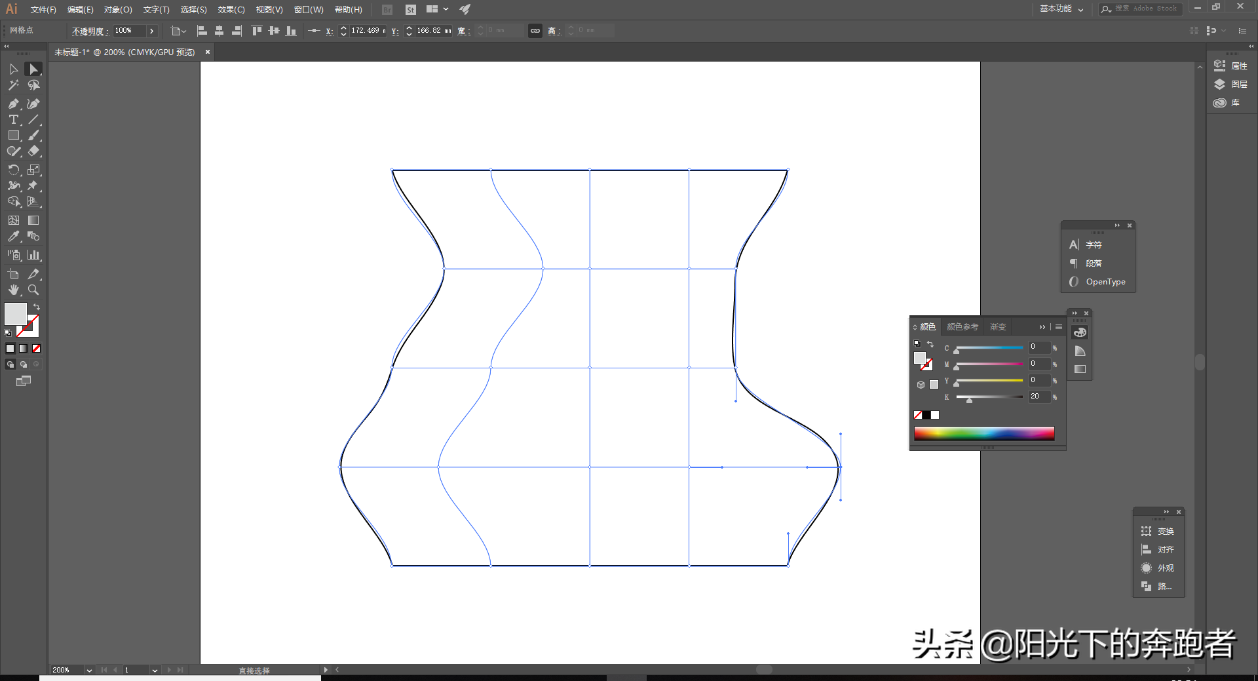Select the Symbol Sprayer tool
Image resolution: width=1258 pixels, height=681 pixels.
(14, 255)
